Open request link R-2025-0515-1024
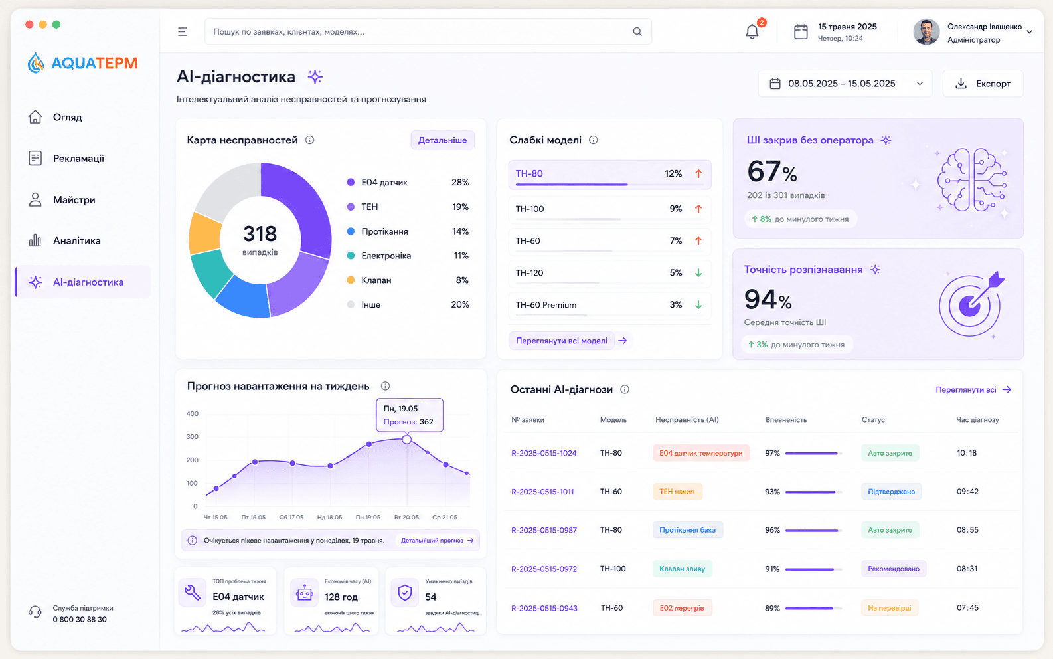1053x659 pixels. (544, 453)
